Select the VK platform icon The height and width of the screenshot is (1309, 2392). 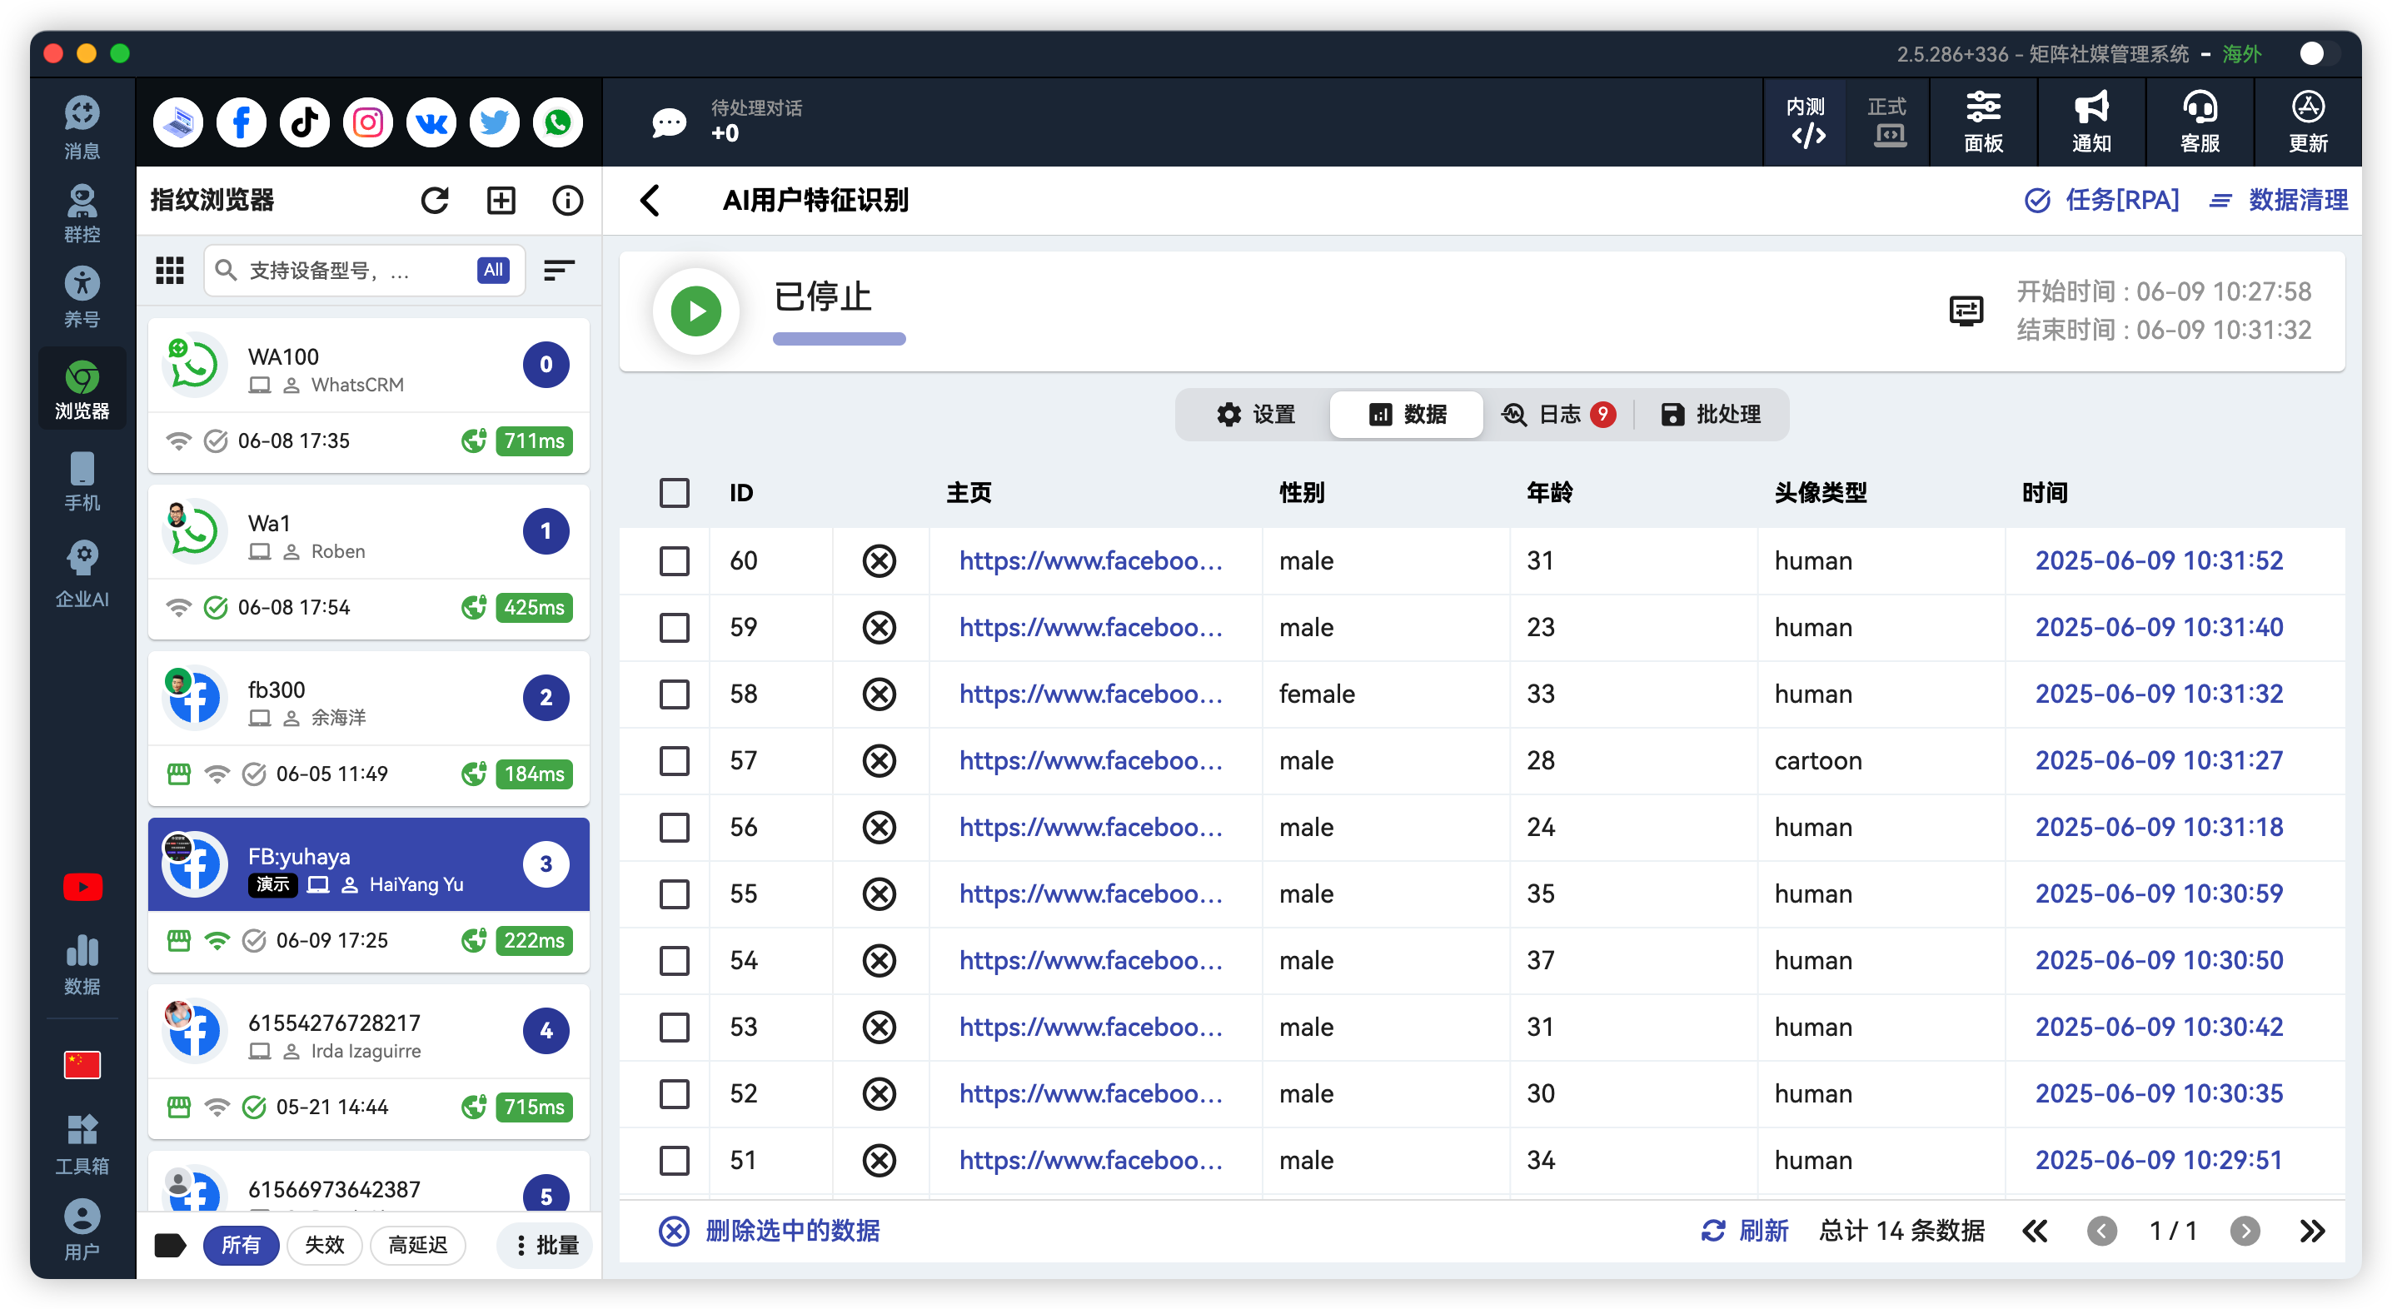[x=431, y=122]
